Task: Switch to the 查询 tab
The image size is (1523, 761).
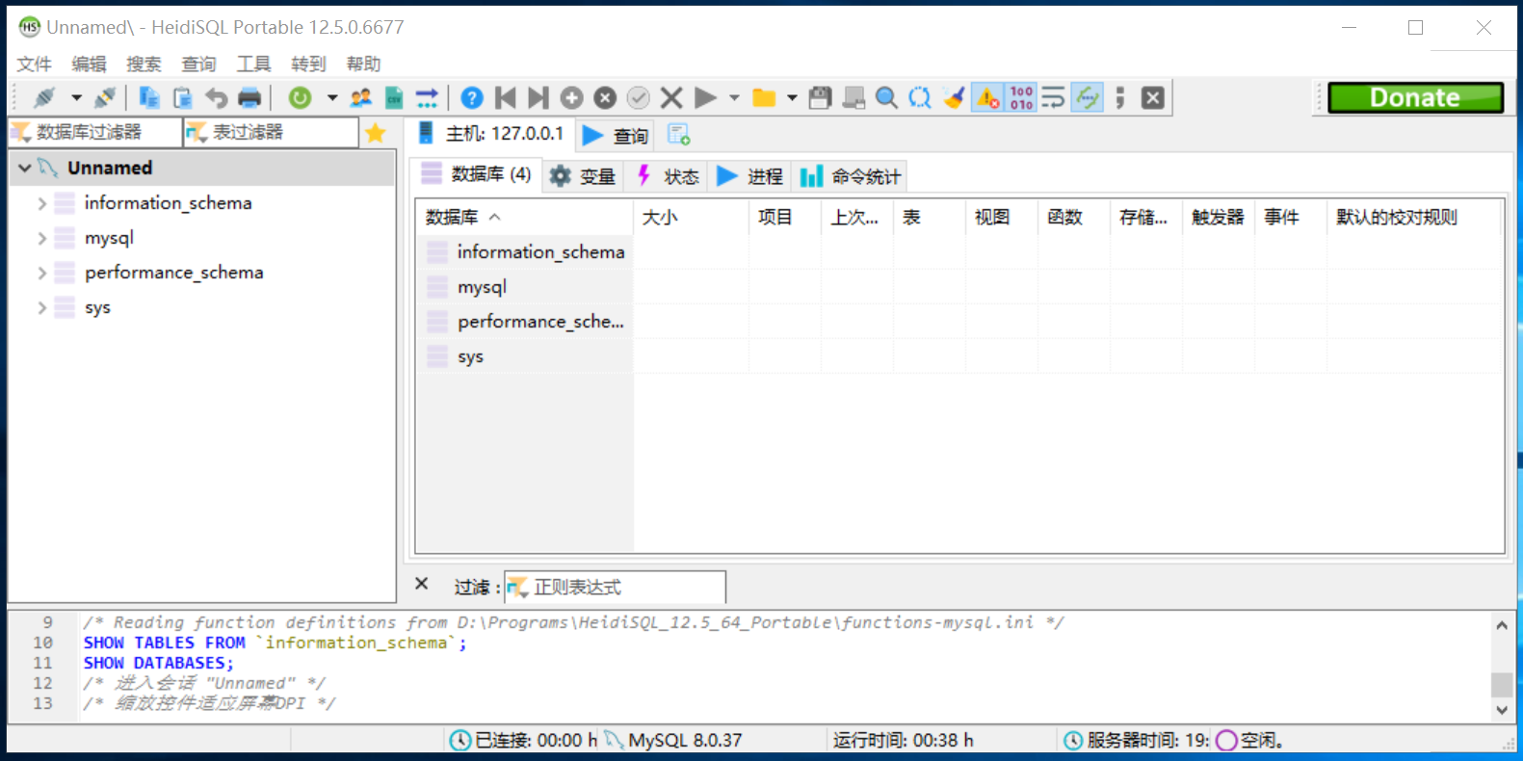Action: 616,136
